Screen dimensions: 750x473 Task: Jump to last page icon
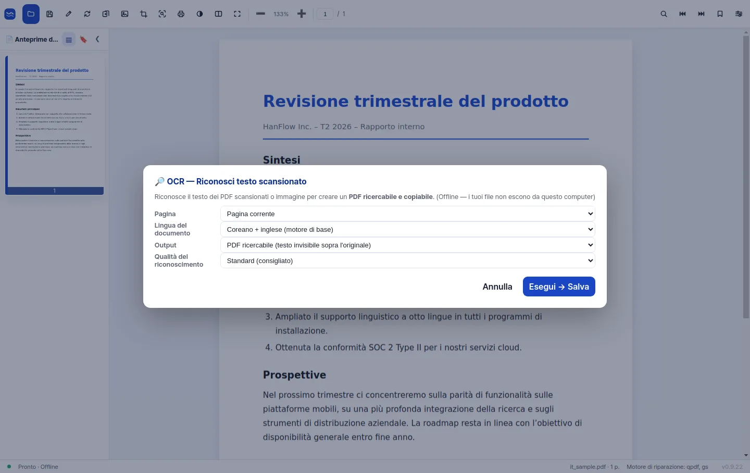(701, 14)
